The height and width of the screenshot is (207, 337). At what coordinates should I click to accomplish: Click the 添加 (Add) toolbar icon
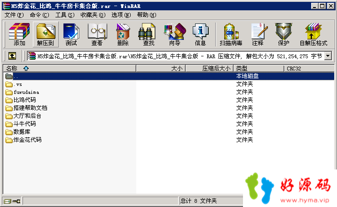pos(19,34)
